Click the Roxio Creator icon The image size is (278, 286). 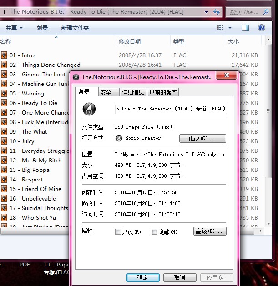click(x=119, y=138)
